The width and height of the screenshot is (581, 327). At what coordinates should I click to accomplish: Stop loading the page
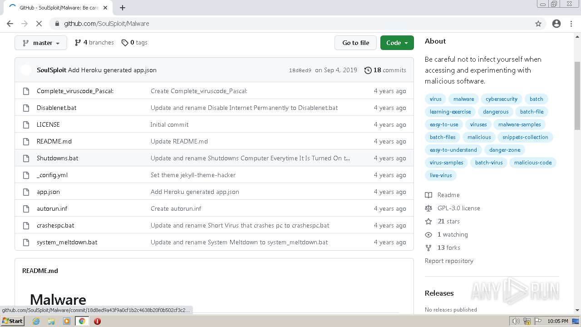[39, 24]
